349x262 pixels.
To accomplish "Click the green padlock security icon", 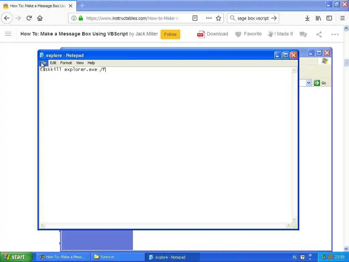I will (81, 18).
